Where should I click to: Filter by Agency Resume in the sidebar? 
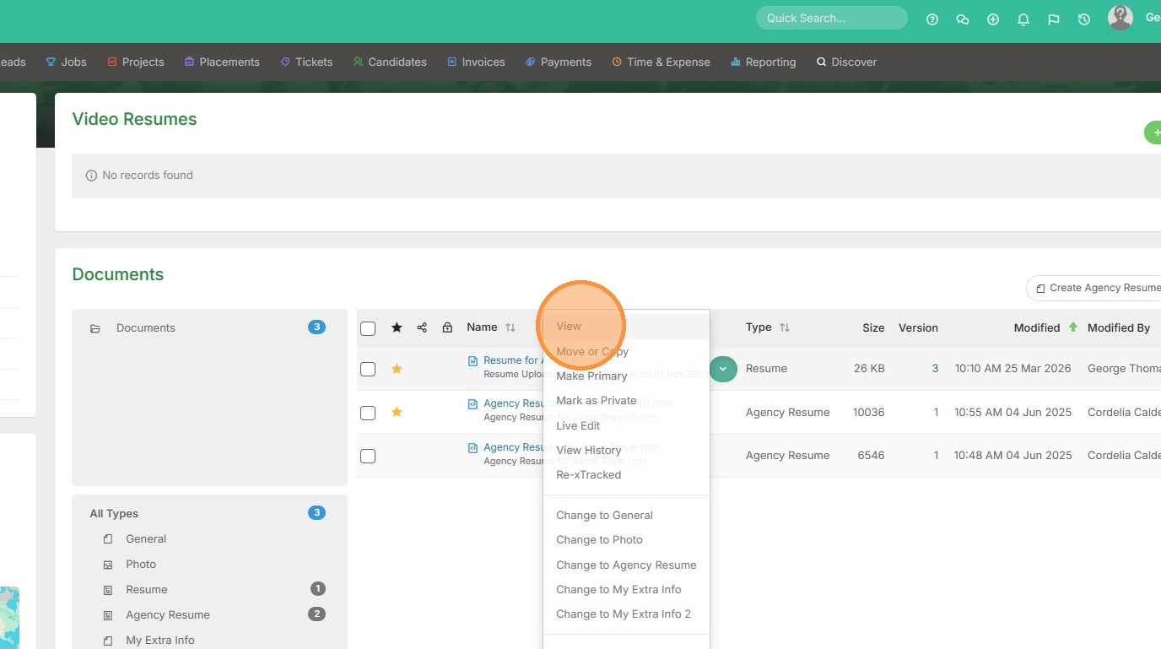(x=167, y=615)
